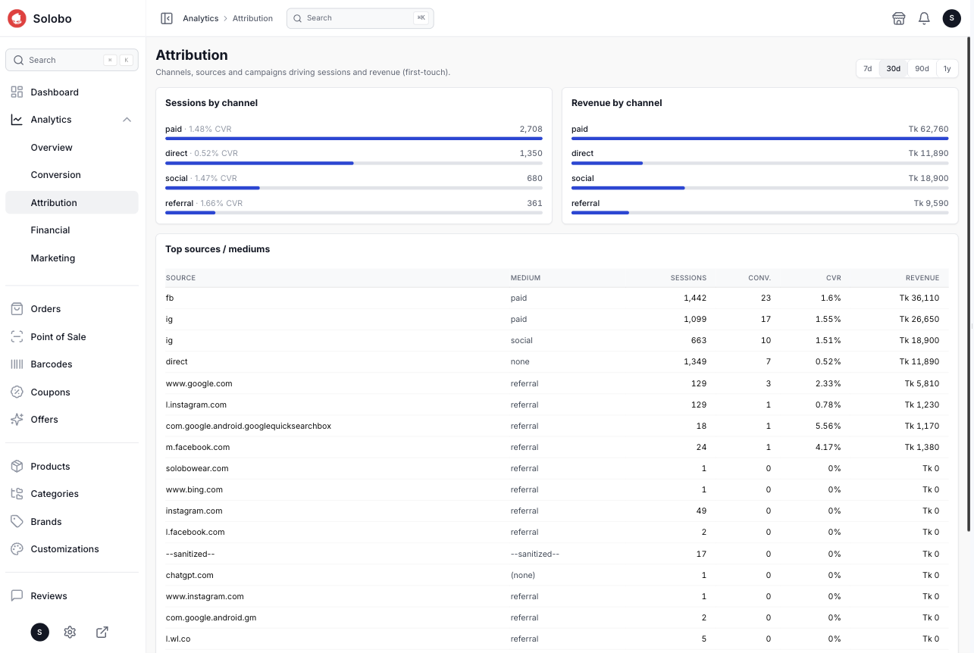Click the 5.56% CVR cell
The width and height of the screenshot is (974, 653).
[x=828, y=426]
